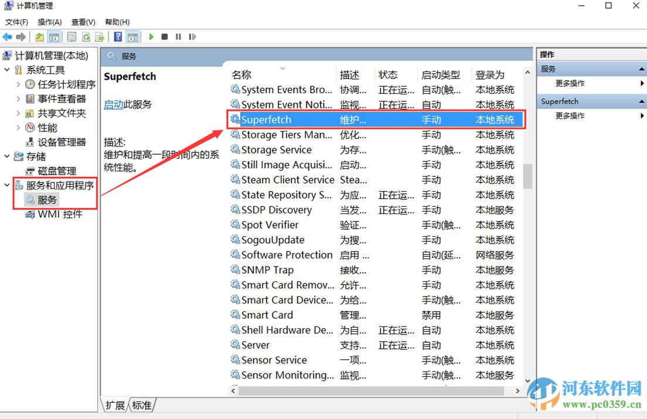Viewport: 647px width, 419px height.
Task: Collapse the Superfetch section in the 操作 pane
Action: 641,101
